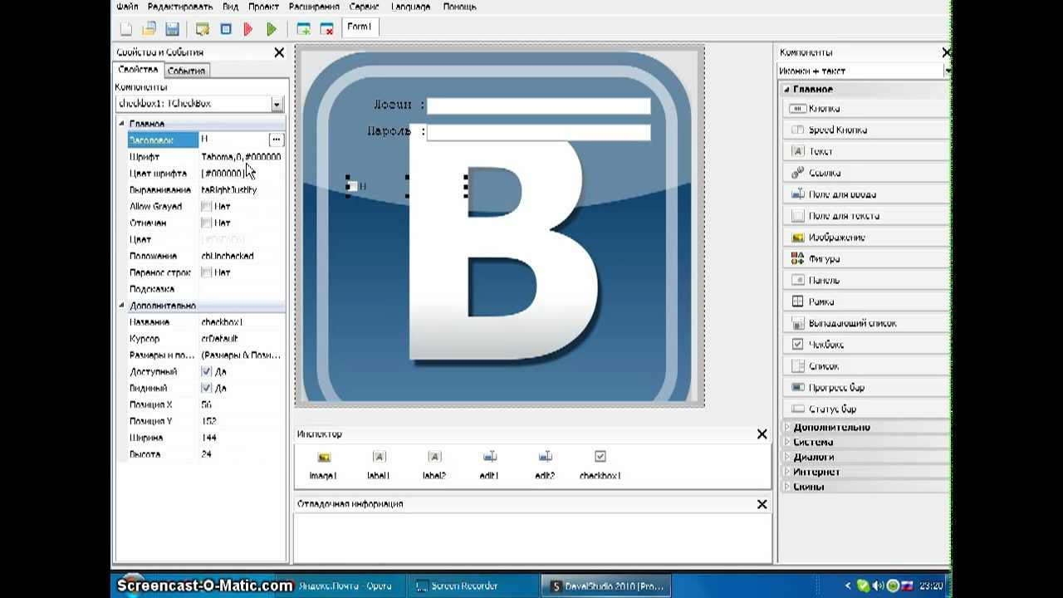Image resolution: width=1063 pixels, height=598 pixels.
Task: Click the Логин input field on form
Action: 538,105
